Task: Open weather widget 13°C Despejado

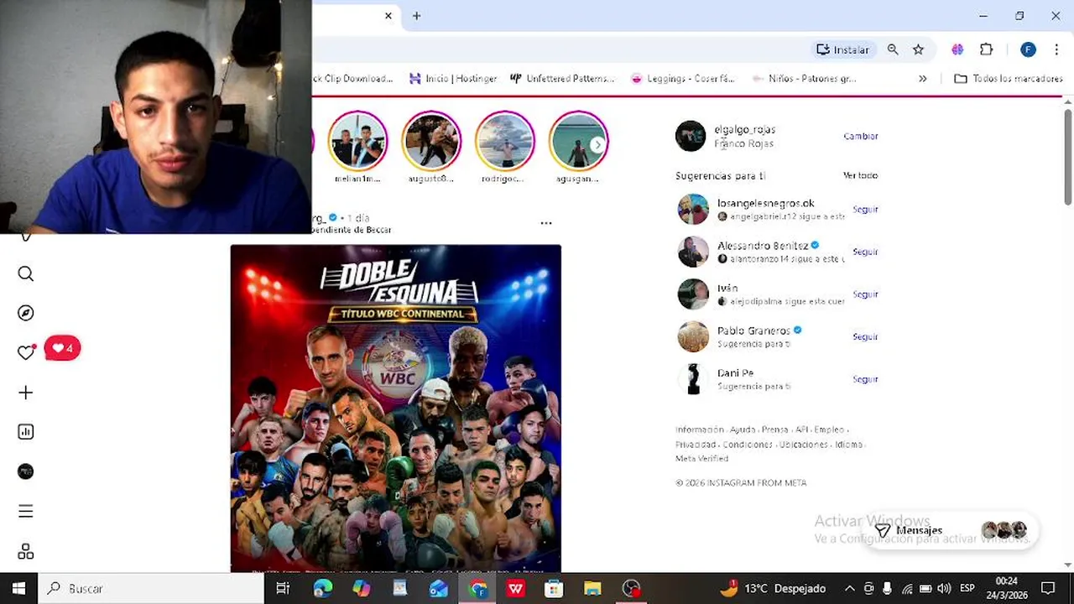Action: pos(772,588)
